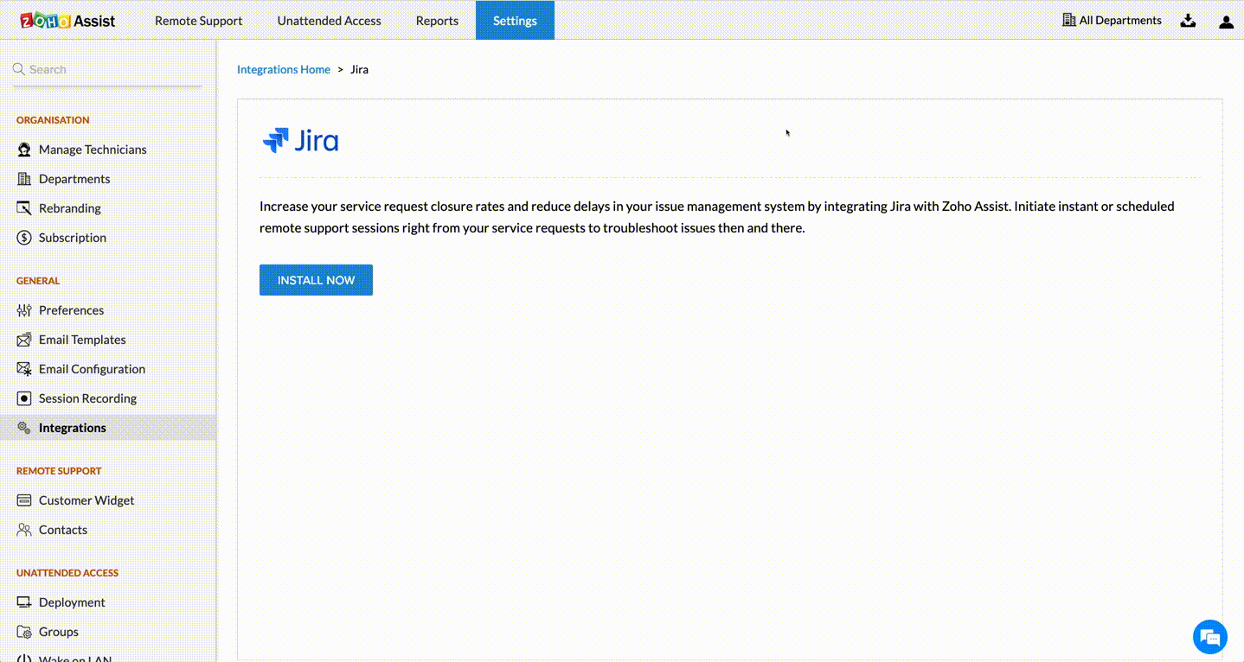Open Groups settings

[x=59, y=632]
